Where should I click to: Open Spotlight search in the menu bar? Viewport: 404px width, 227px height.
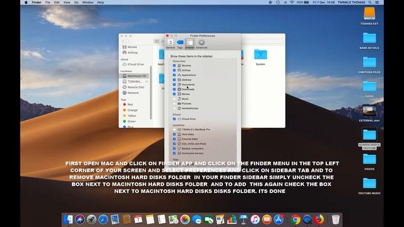[x=370, y=3]
